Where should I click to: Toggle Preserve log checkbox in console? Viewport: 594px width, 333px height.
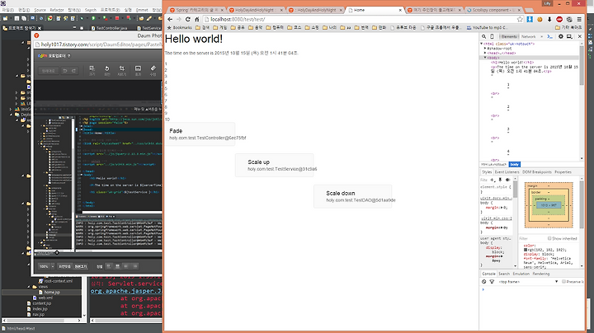pos(563,282)
